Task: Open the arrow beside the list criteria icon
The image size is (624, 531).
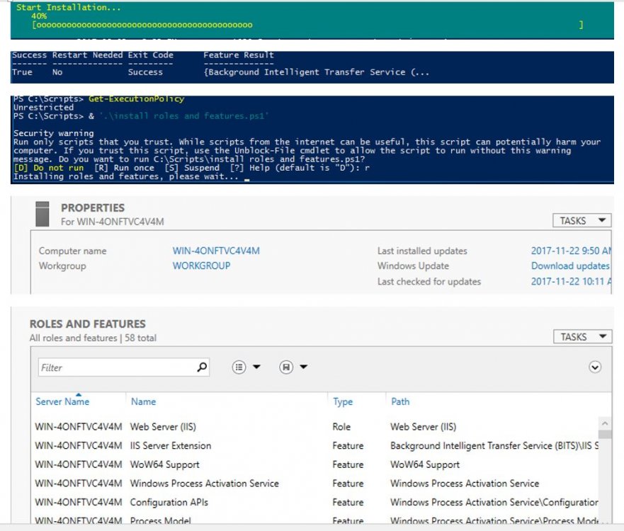Action: pos(256,367)
